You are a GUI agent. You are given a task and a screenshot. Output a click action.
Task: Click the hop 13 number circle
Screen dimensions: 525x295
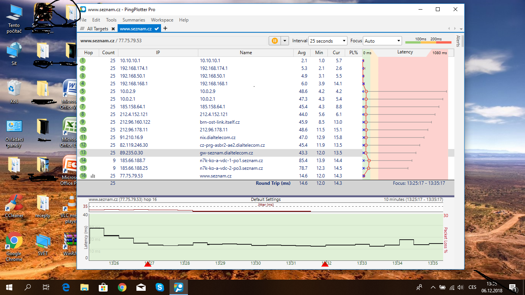[x=83, y=152]
